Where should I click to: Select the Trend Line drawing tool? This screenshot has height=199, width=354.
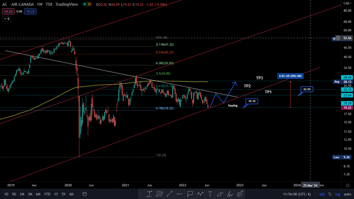click(170, 194)
